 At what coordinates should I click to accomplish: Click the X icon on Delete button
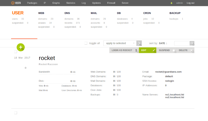point(192,50)
